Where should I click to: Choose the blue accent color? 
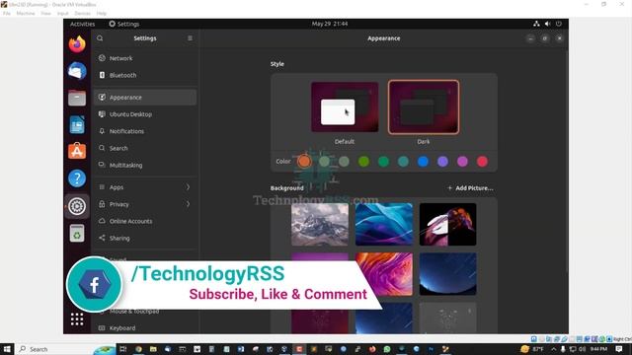coord(423,162)
